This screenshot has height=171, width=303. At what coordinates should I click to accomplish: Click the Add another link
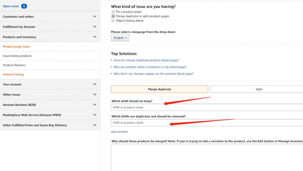[119, 132]
